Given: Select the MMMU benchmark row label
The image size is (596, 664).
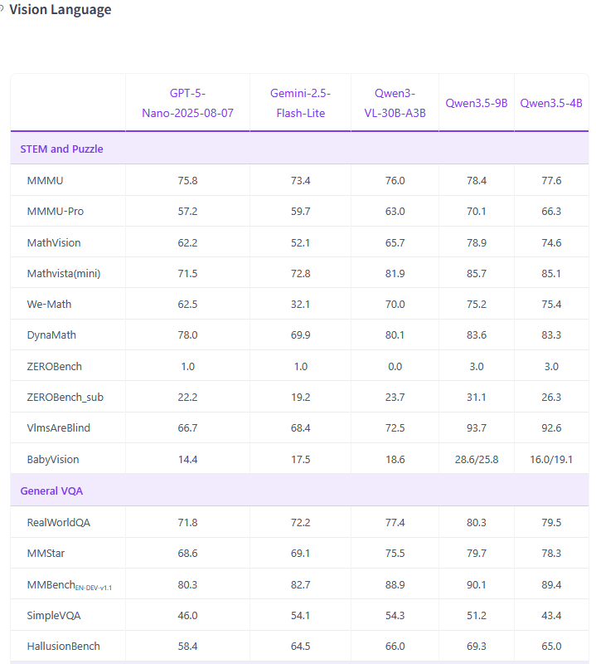Looking at the screenshot, I should pos(45,180).
